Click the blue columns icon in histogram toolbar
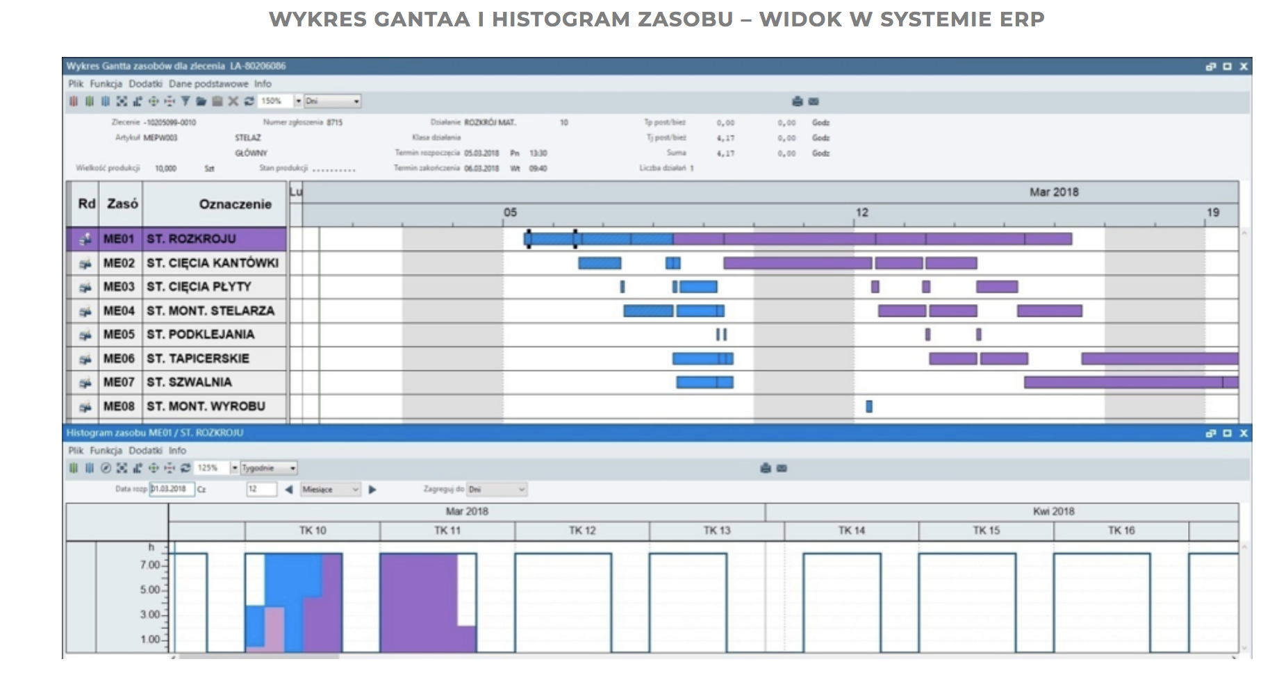This screenshot has height=682, width=1288. [x=90, y=468]
